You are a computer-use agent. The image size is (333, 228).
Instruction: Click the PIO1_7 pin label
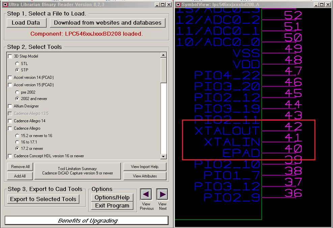pyautogui.click(x=232, y=175)
